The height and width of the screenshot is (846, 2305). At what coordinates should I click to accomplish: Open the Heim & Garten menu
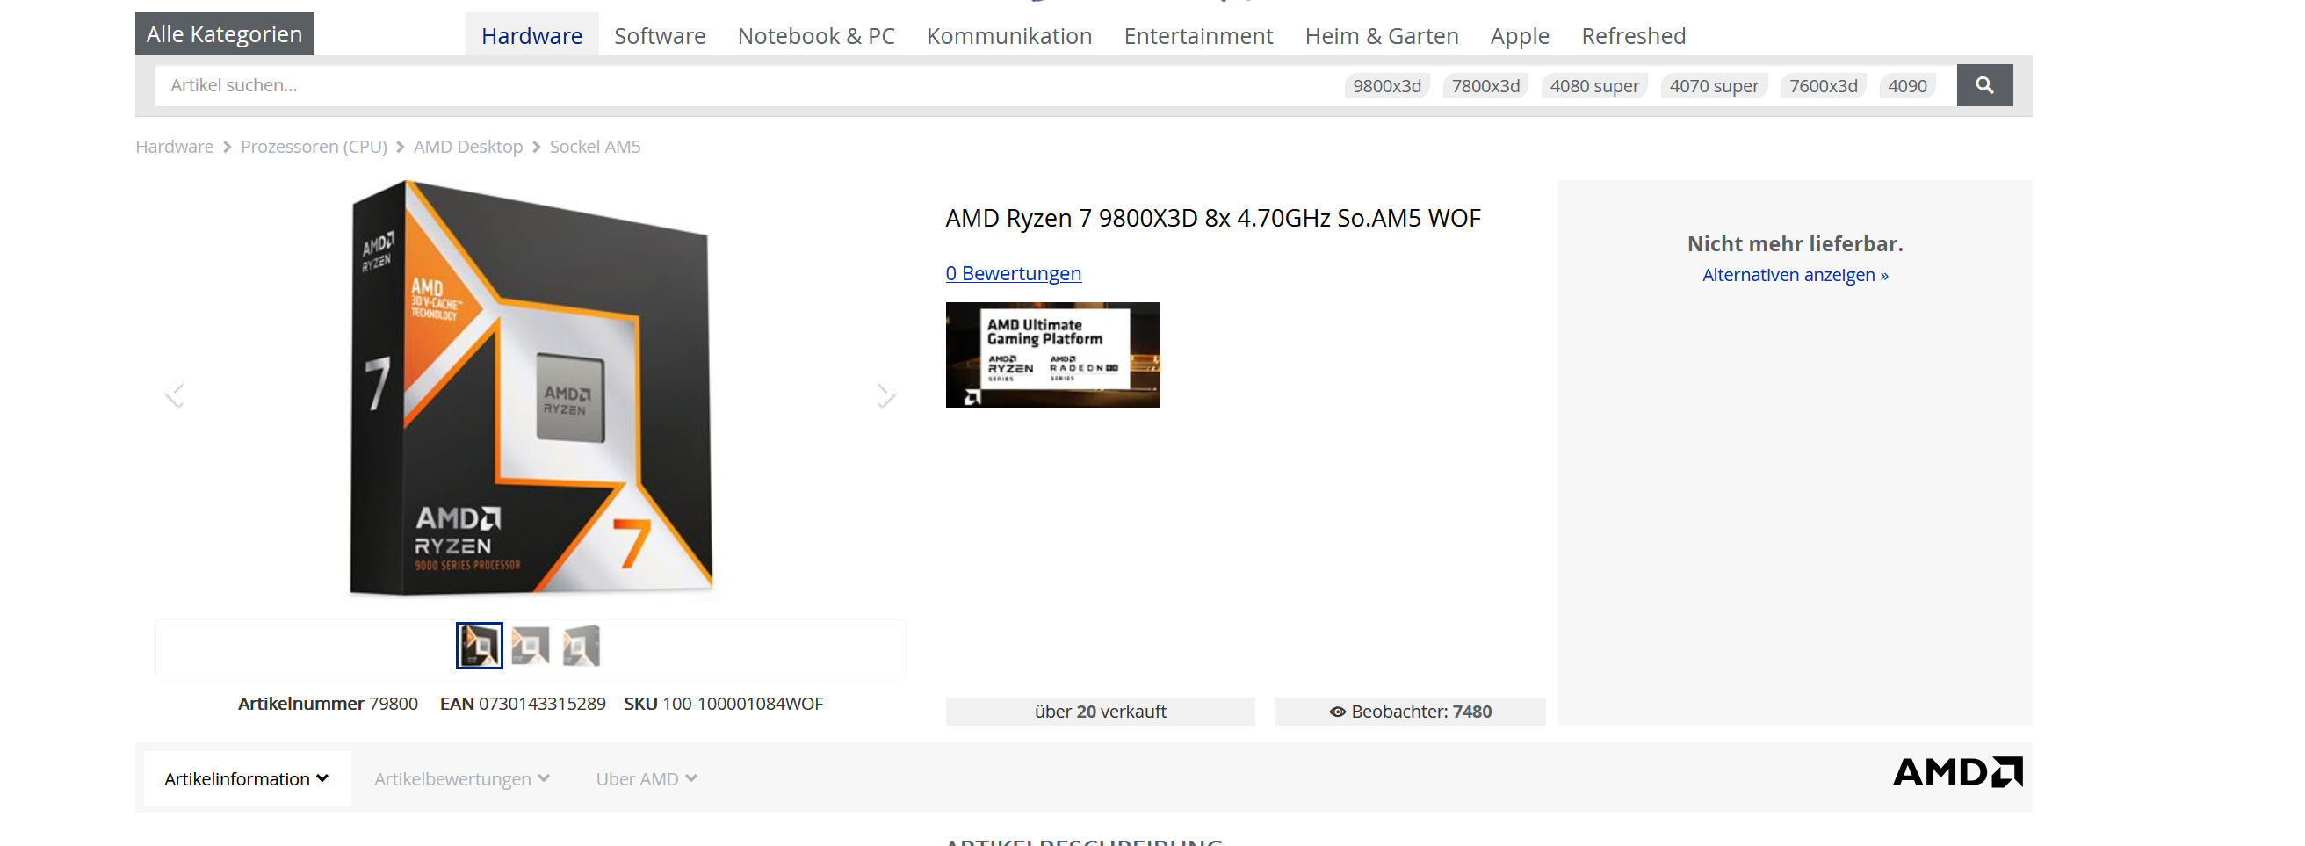1382,36
